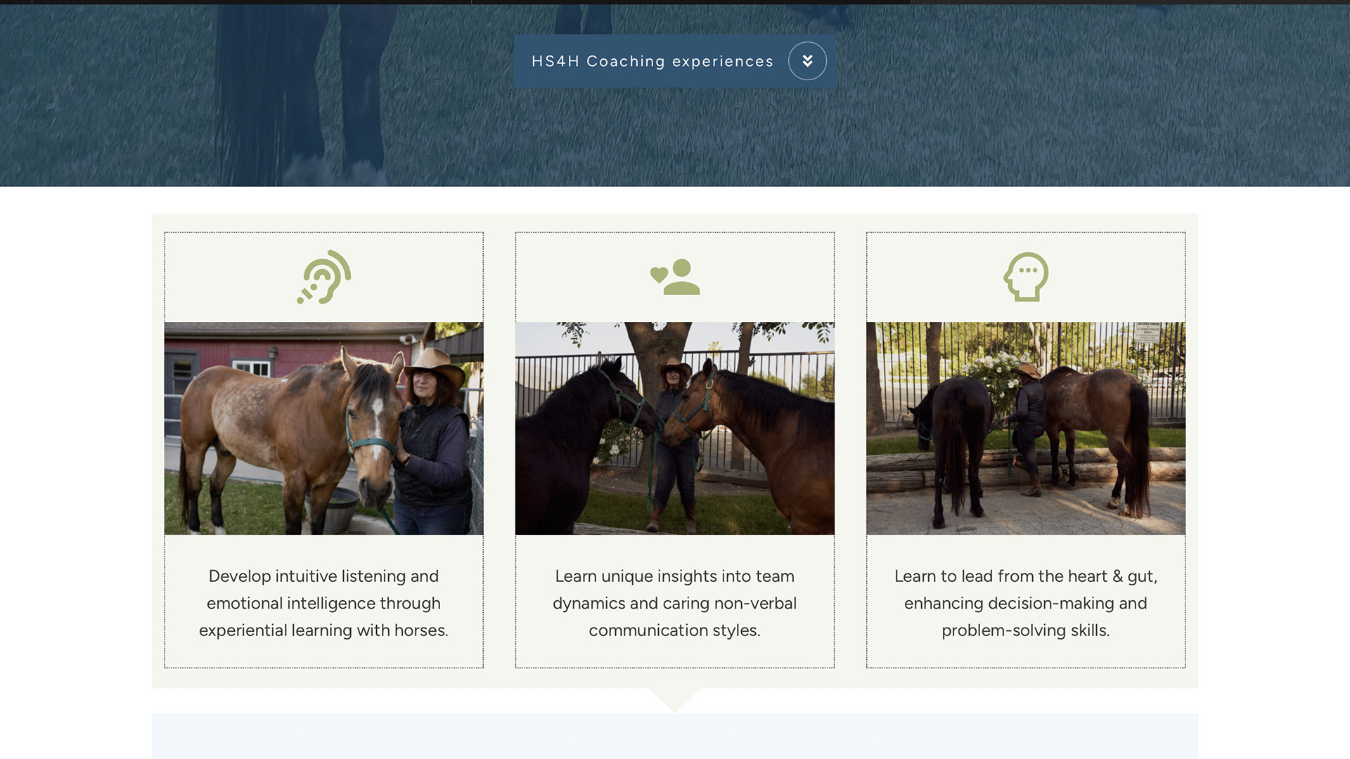Select text 'Learn to lead from the heart & gut'
Viewport: 1350px width, 759px height.
pos(1025,576)
